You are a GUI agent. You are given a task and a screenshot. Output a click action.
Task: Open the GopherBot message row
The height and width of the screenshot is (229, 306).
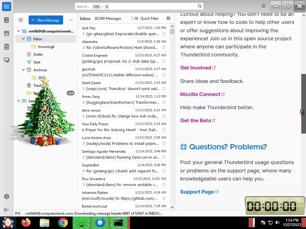(124, 168)
